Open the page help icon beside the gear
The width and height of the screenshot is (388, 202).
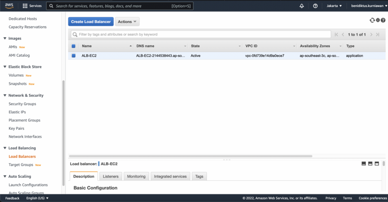[x=383, y=20]
